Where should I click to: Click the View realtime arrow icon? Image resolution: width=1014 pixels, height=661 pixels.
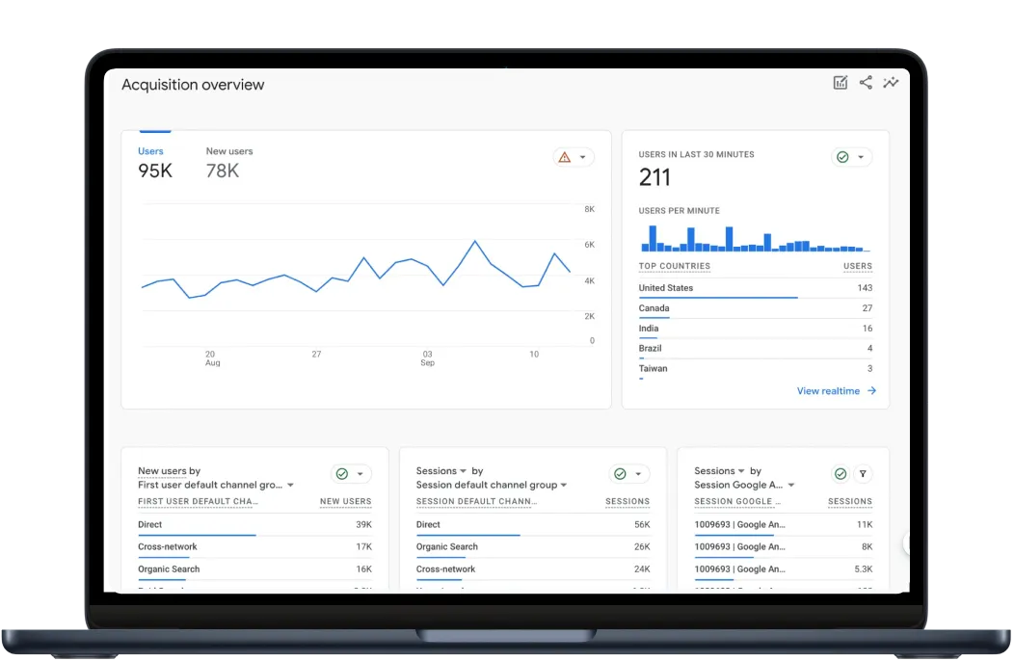pos(871,390)
